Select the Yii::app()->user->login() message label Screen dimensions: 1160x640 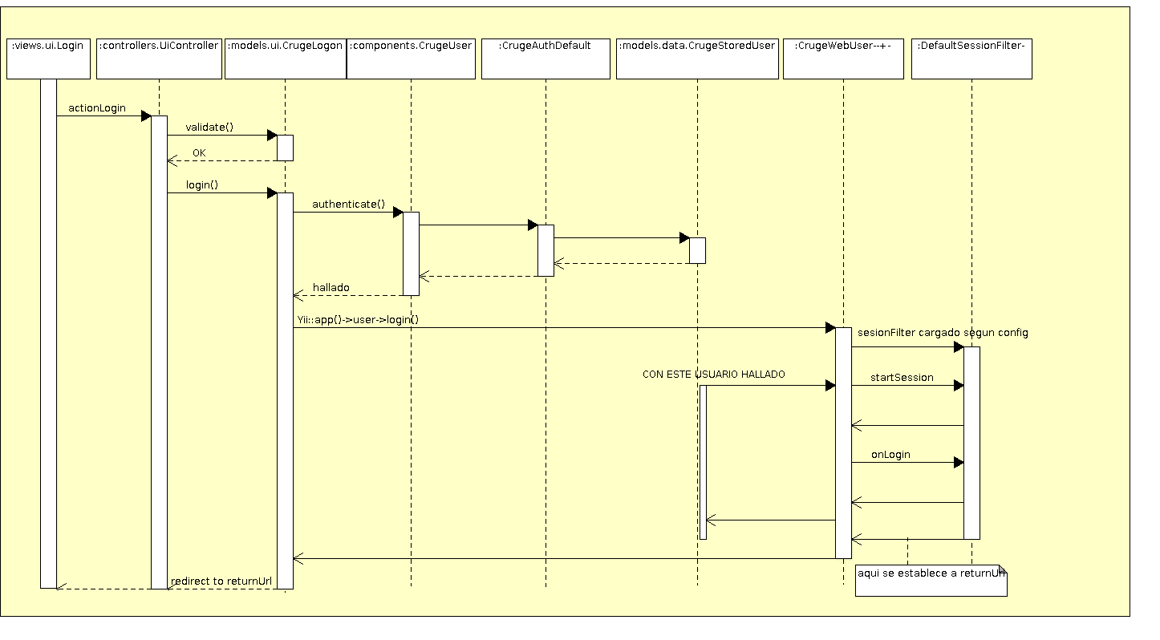pyautogui.click(x=358, y=320)
